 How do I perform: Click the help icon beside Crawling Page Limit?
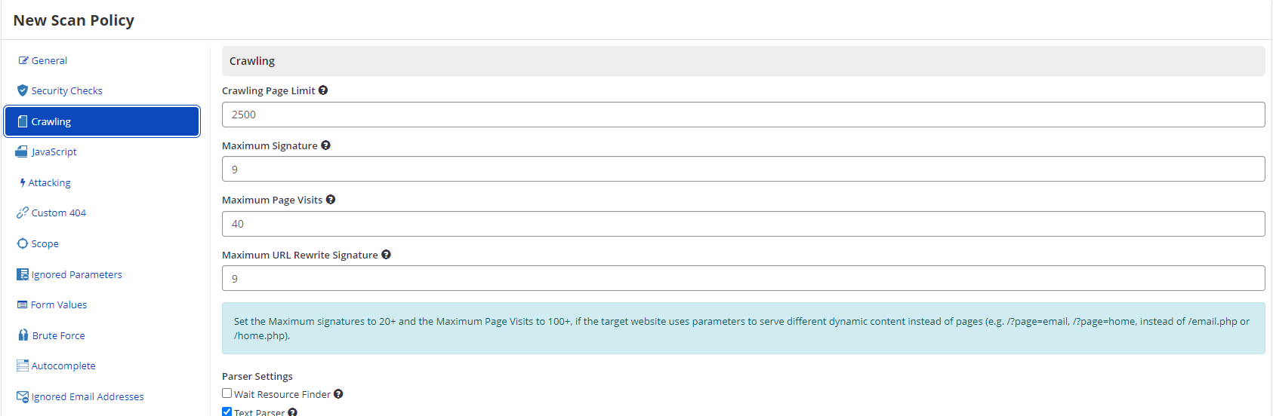323,90
